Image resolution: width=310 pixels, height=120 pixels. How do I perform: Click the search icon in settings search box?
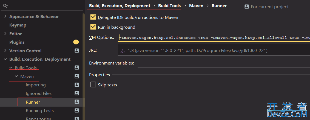(5, 6)
